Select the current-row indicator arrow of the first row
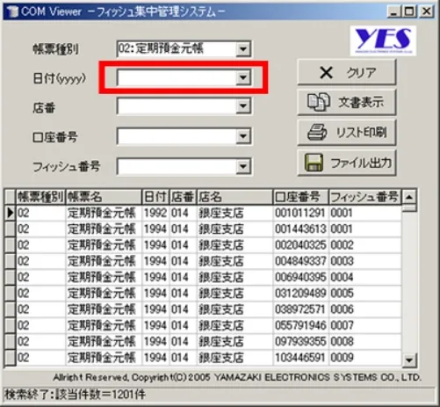Image resolution: width=440 pixels, height=407 pixels. click(x=10, y=213)
